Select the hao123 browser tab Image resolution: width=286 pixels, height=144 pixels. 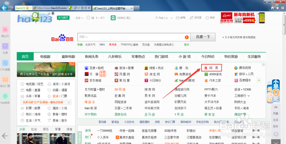click(113, 8)
